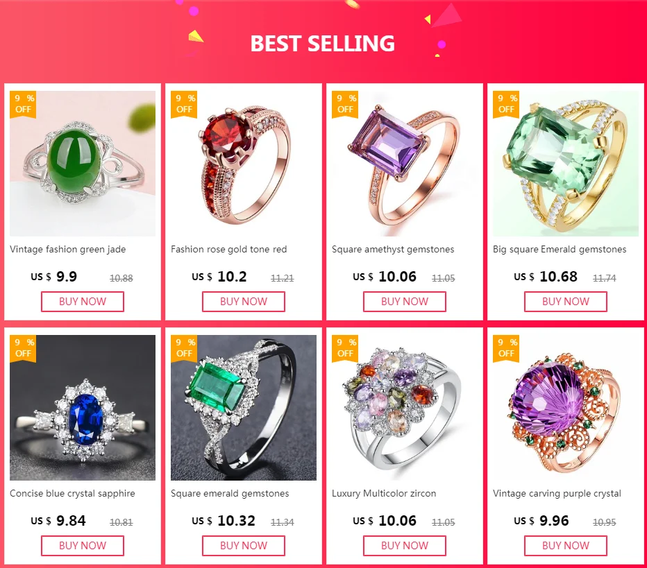Open the red garnet rose gold ring image
Viewport: 647px width, 568px height.
tap(244, 164)
